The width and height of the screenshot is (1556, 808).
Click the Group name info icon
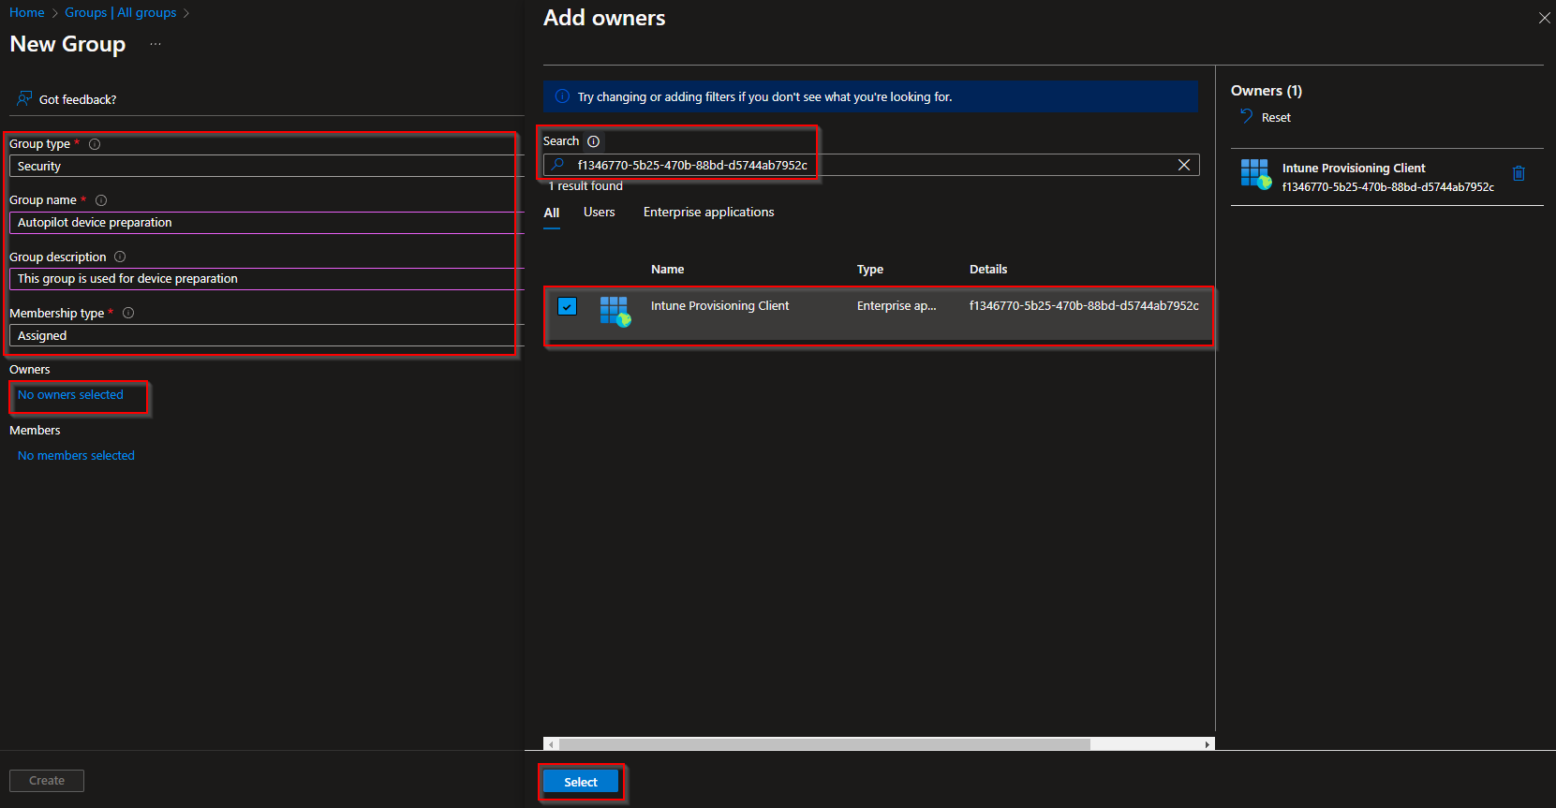[101, 200]
